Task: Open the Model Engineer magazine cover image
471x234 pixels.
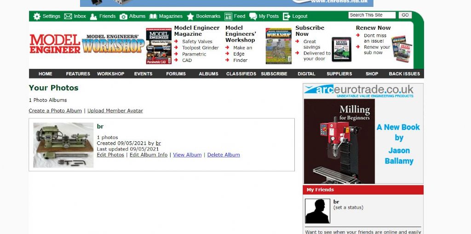Action: click(x=159, y=46)
